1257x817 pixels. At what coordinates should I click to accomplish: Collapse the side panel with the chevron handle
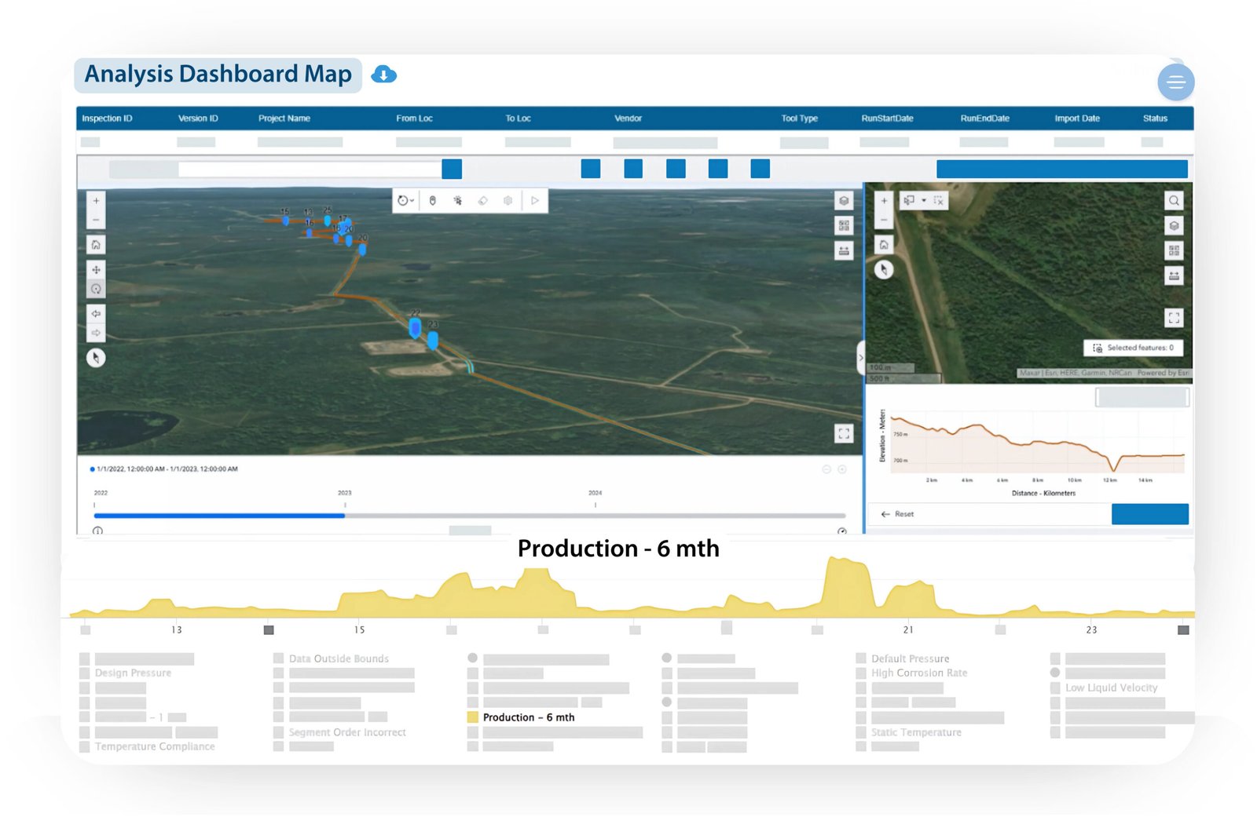pyautogui.click(x=860, y=358)
